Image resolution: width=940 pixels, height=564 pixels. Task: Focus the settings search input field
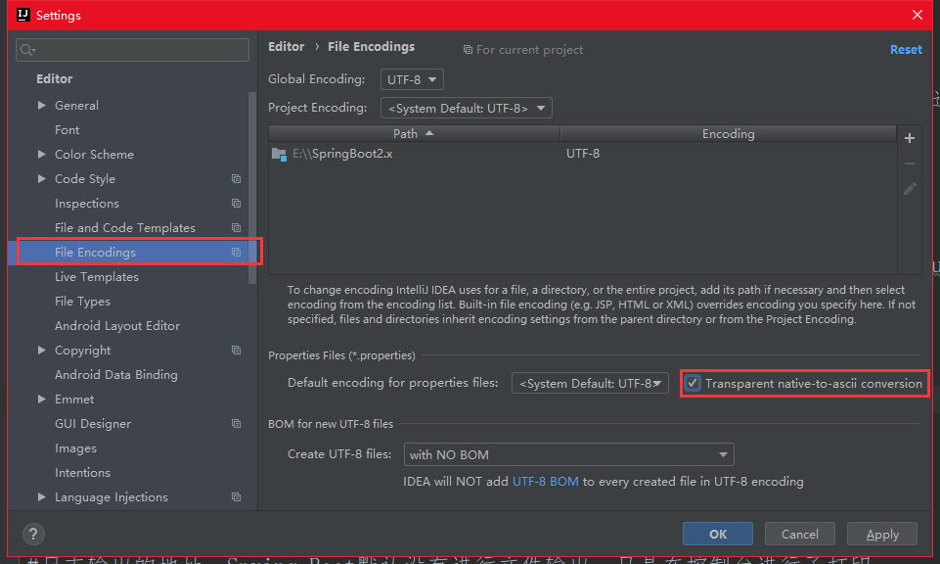point(132,50)
